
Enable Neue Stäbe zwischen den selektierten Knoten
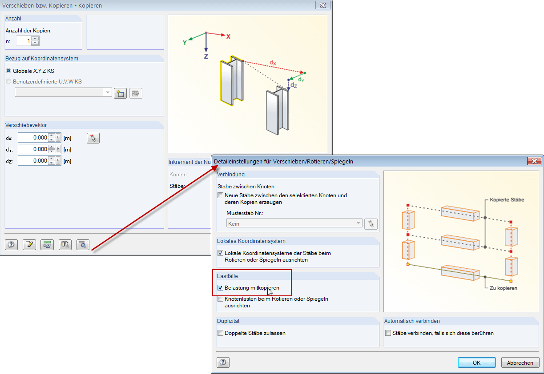pyautogui.click(x=220, y=195)
